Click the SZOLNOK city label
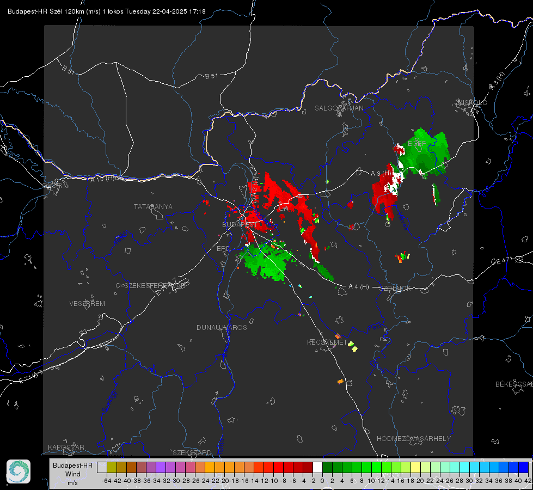533x490 pixels. coord(396,288)
